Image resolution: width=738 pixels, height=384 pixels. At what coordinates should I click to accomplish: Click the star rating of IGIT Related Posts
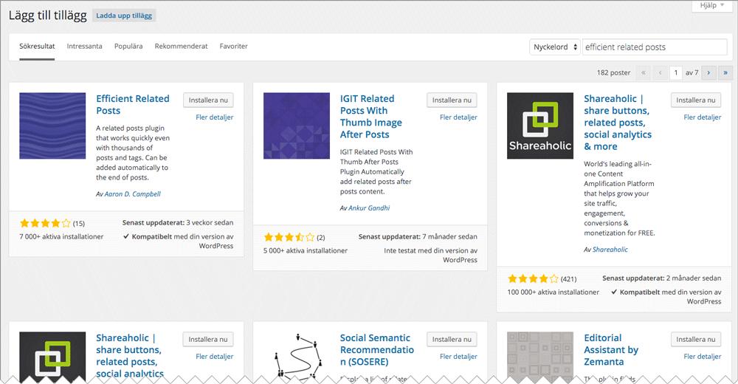[289, 238]
